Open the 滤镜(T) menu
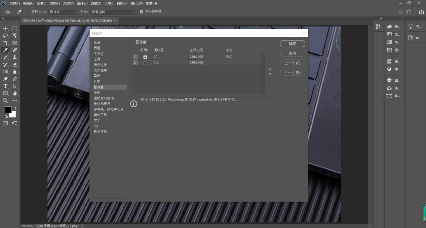Image resolution: width=426 pixels, height=228 pixels. click(96, 3)
